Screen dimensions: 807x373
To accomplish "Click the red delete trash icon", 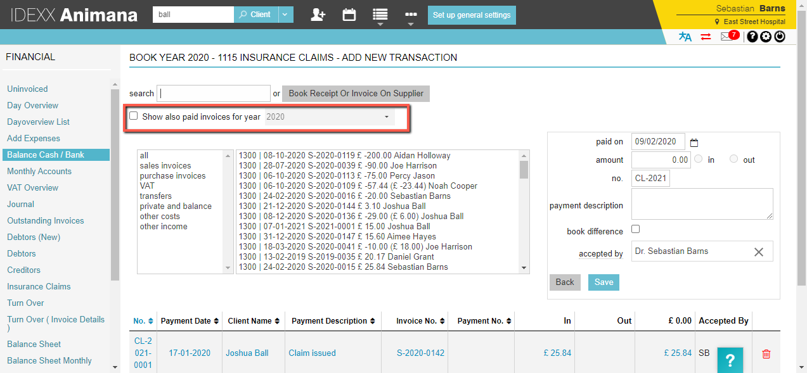I will click(x=766, y=354).
